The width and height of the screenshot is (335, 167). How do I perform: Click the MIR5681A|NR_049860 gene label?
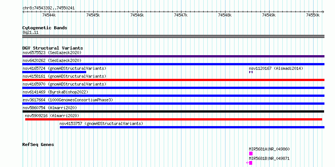point(269,149)
